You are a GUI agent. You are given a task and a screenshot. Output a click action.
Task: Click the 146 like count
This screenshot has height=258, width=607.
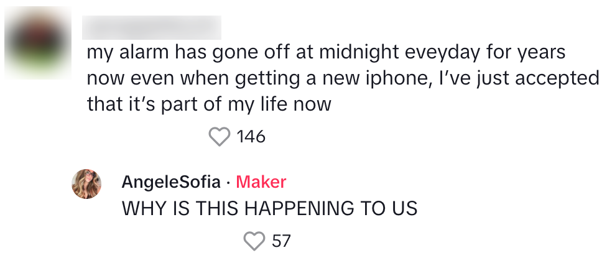251,137
